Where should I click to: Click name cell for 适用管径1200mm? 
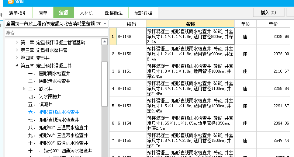click(190, 106)
